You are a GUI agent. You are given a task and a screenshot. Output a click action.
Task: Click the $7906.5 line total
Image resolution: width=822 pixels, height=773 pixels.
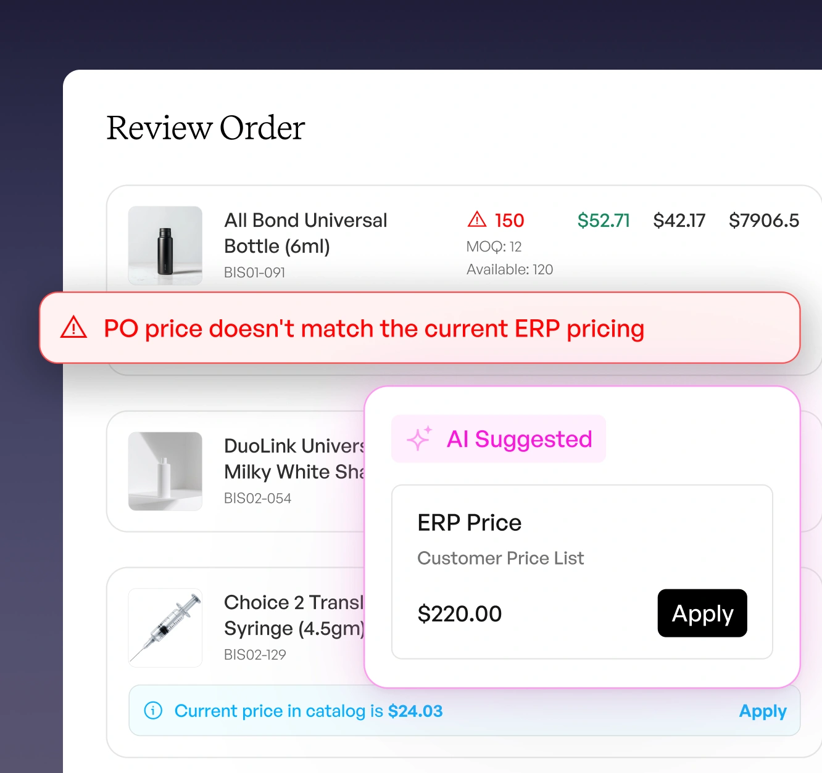pos(763,220)
